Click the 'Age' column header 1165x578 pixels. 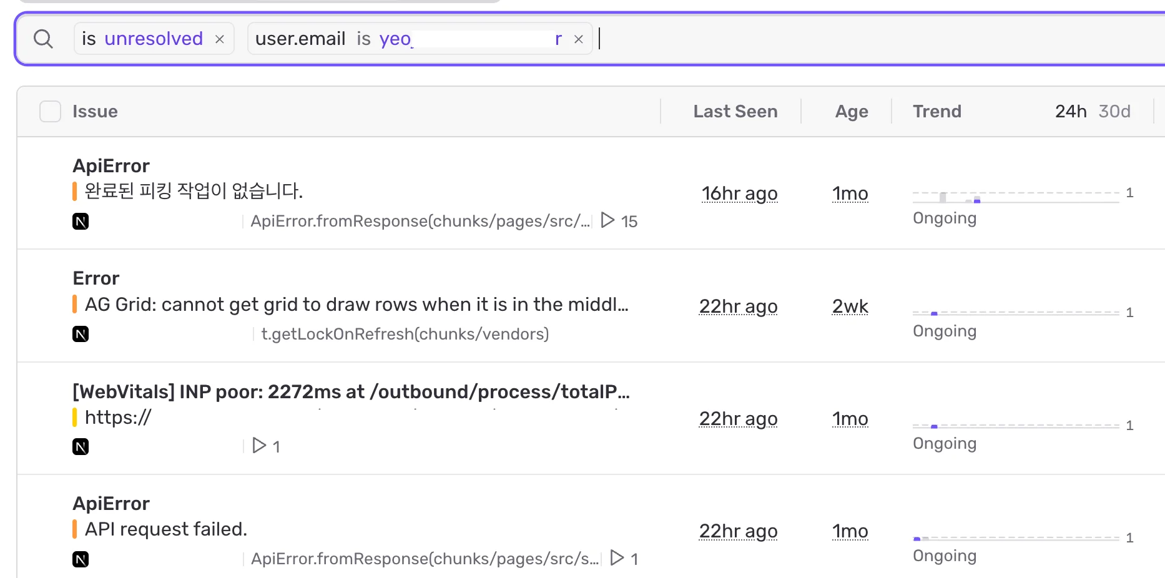pos(852,111)
